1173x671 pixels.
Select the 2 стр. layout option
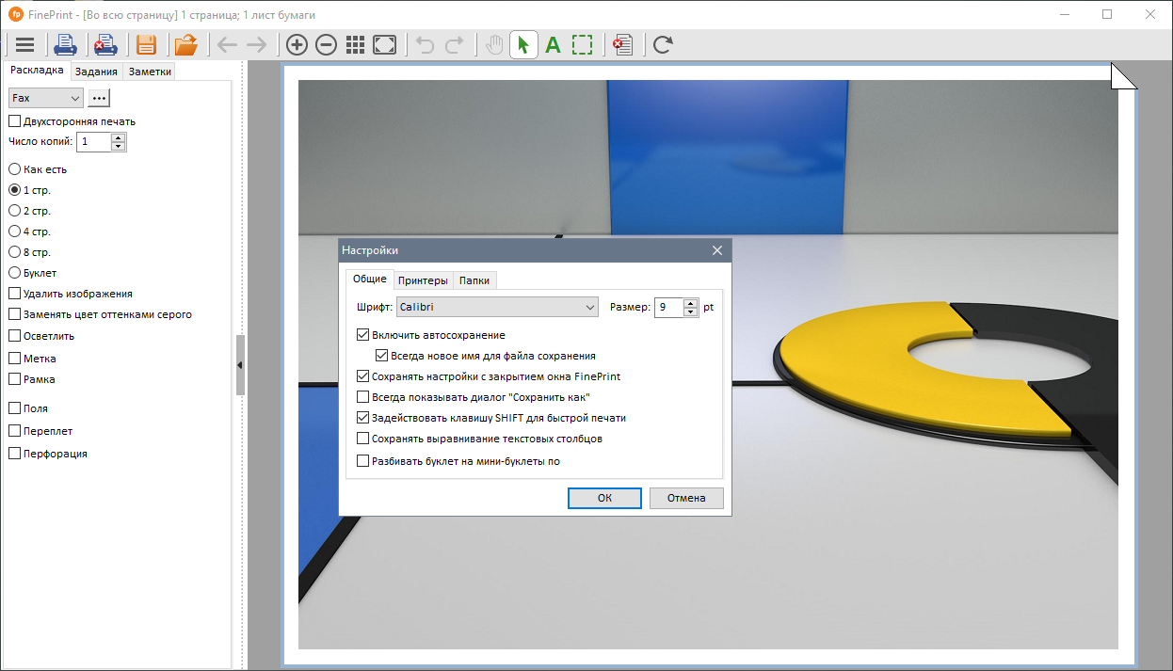[x=14, y=211]
